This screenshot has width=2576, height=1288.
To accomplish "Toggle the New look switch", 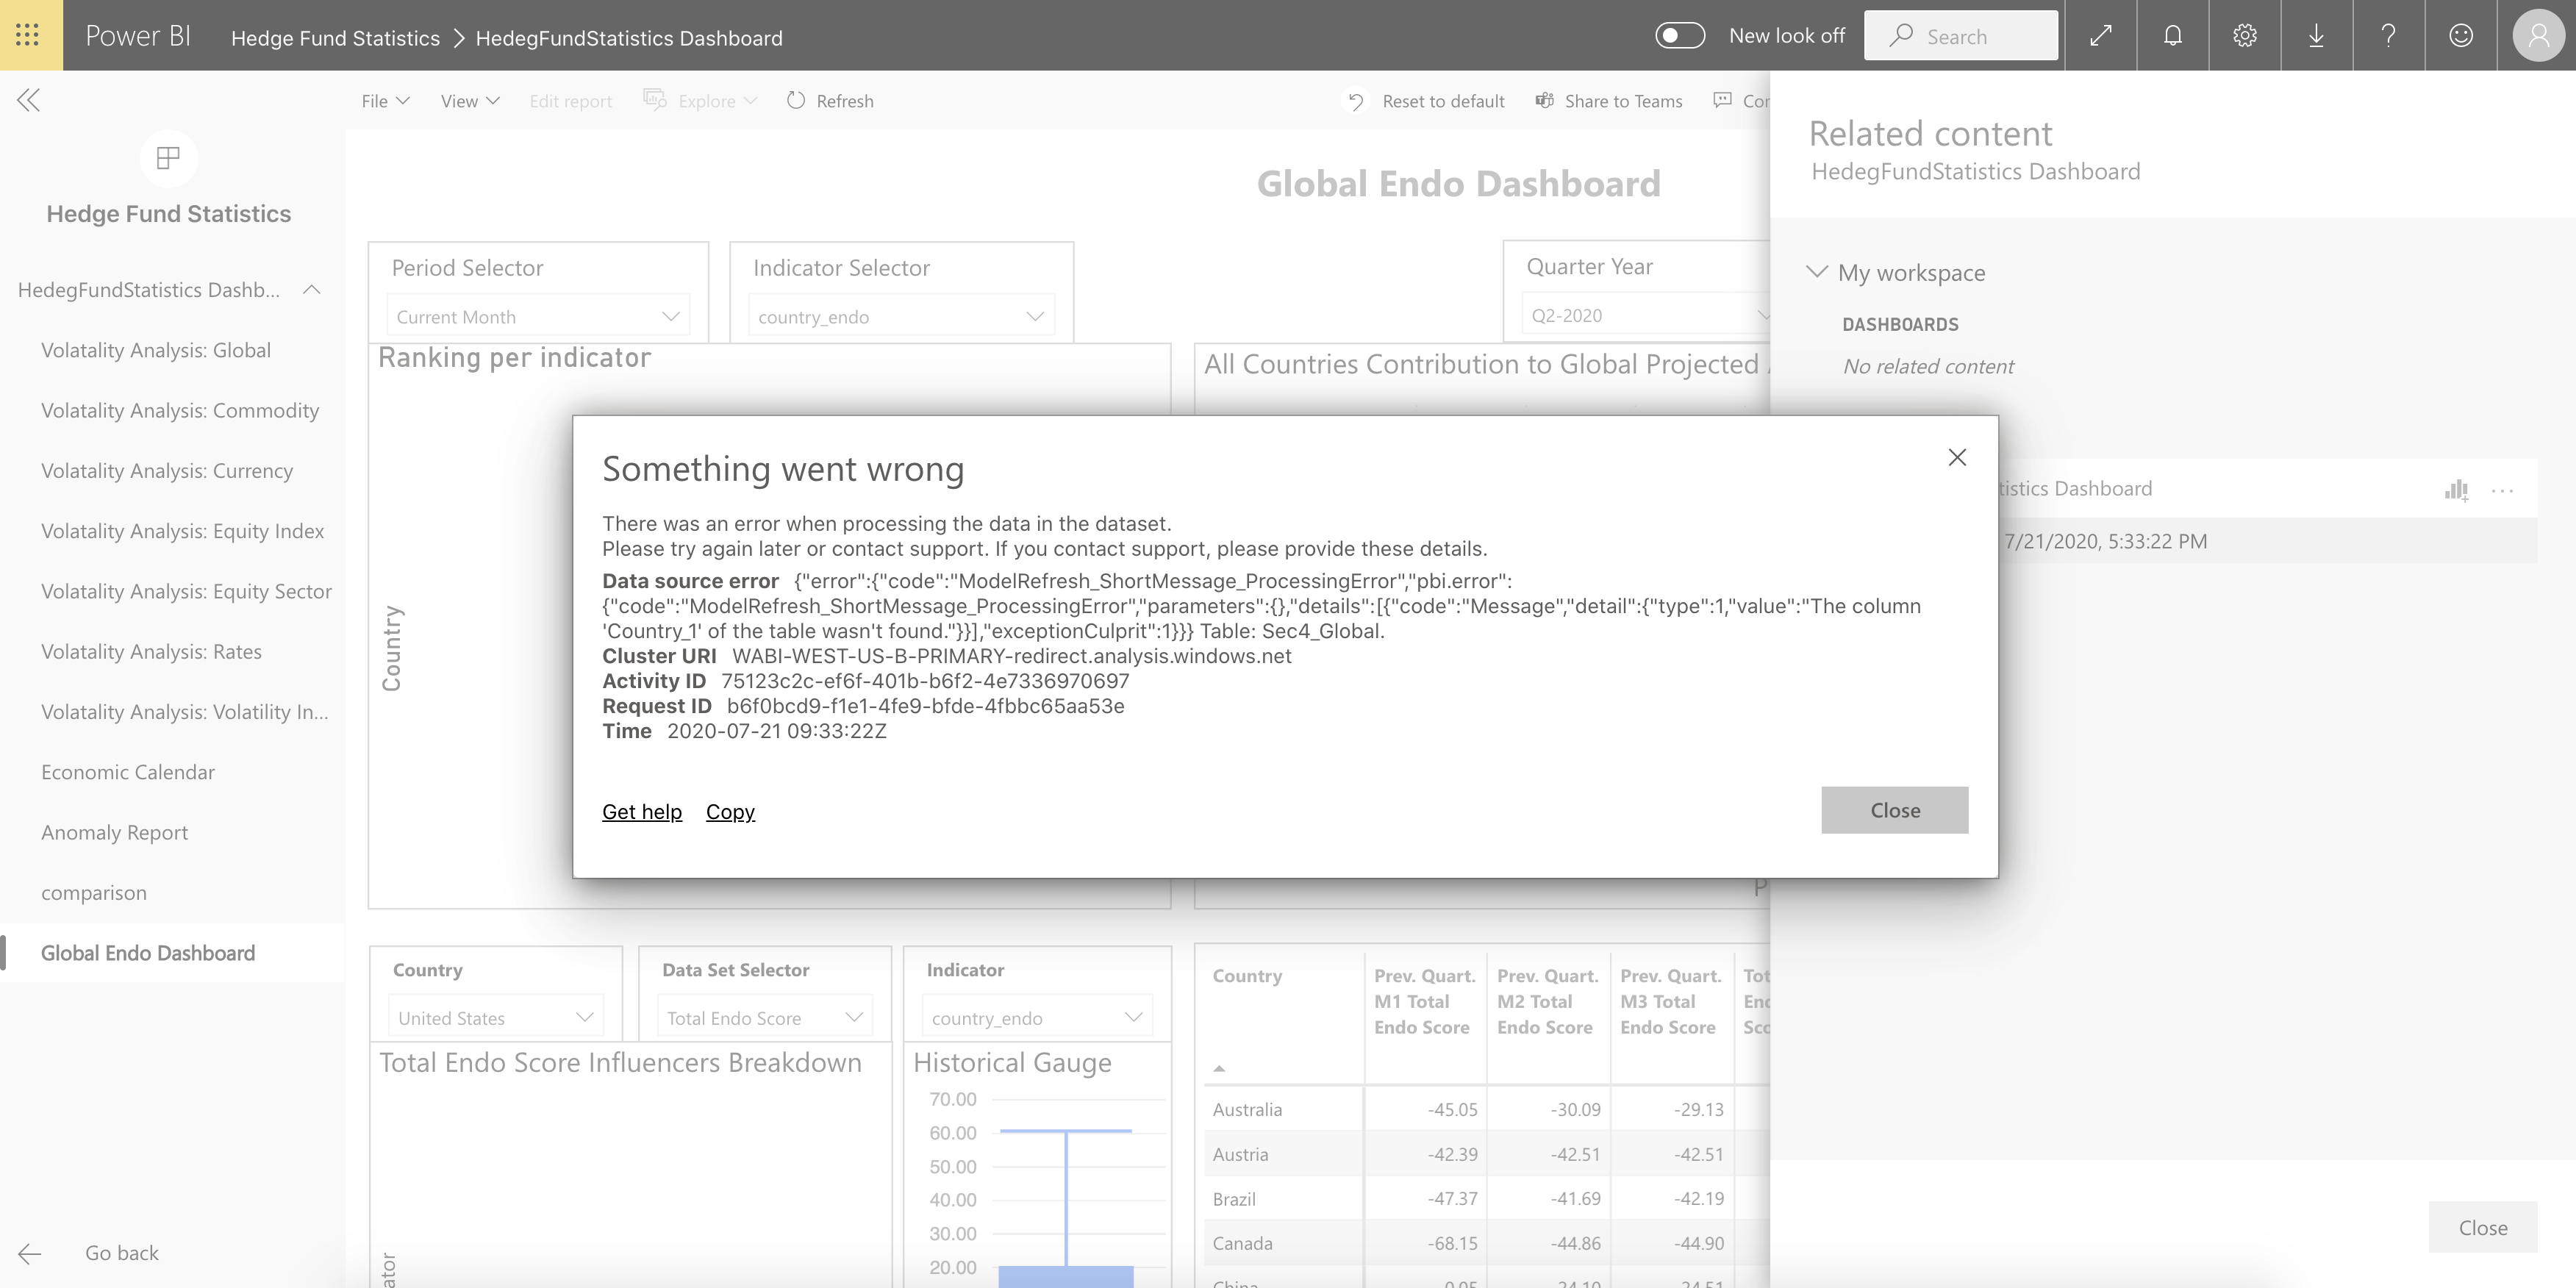I will tap(1680, 36).
